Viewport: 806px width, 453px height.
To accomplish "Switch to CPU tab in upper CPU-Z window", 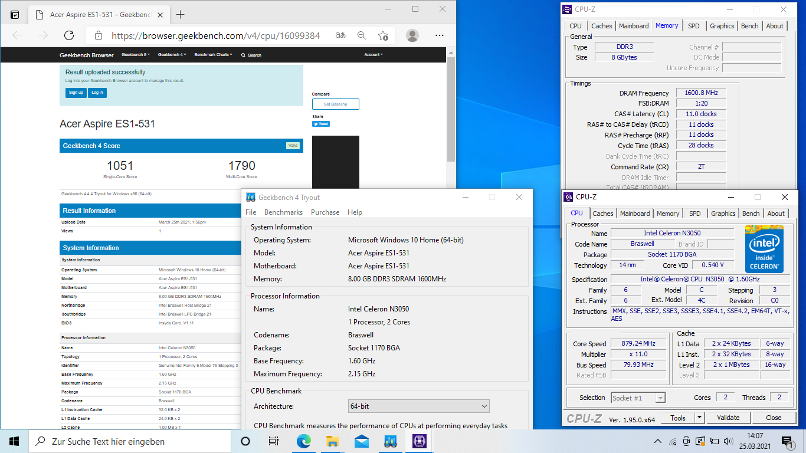I will [575, 26].
